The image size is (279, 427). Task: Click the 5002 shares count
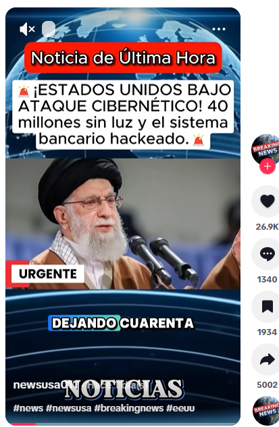click(x=267, y=385)
